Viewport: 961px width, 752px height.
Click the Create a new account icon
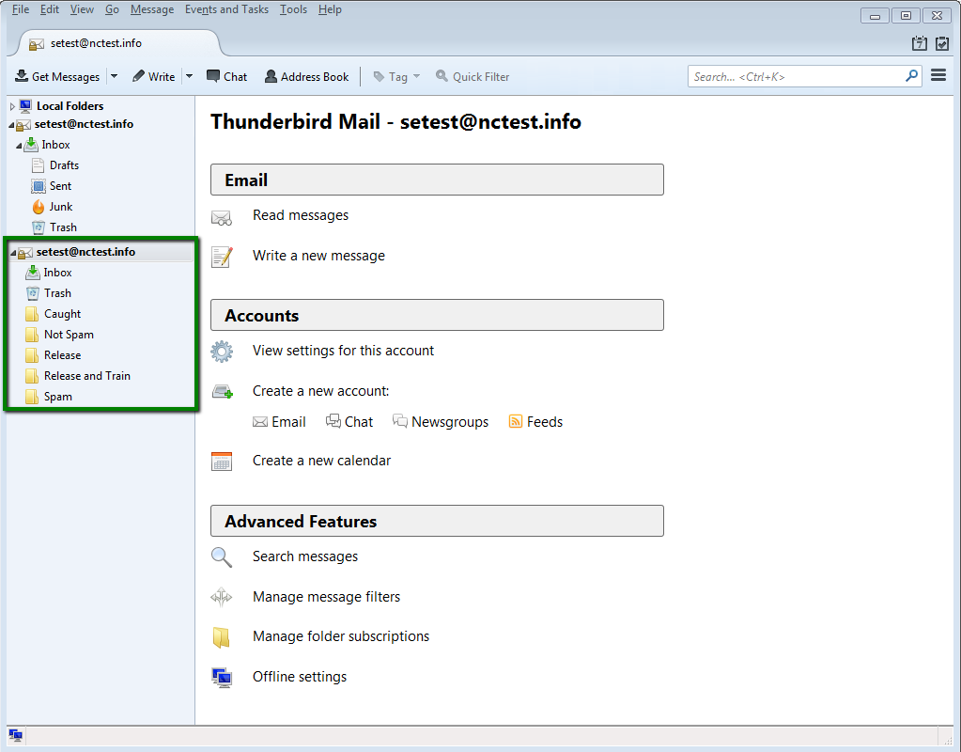click(223, 391)
